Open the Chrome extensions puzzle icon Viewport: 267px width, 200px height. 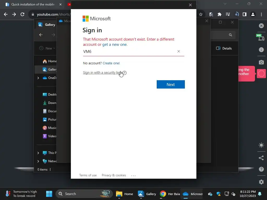point(219,15)
